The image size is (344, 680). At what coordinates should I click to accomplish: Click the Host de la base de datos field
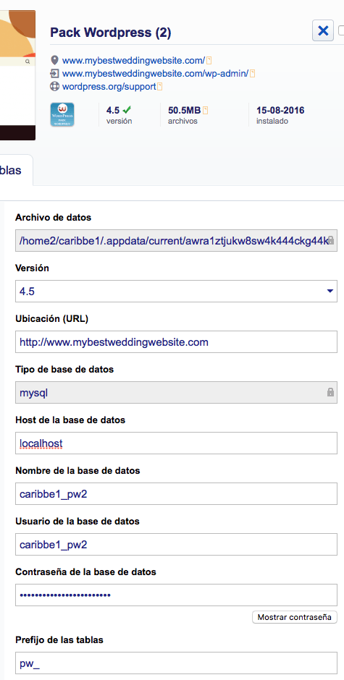point(176,443)
